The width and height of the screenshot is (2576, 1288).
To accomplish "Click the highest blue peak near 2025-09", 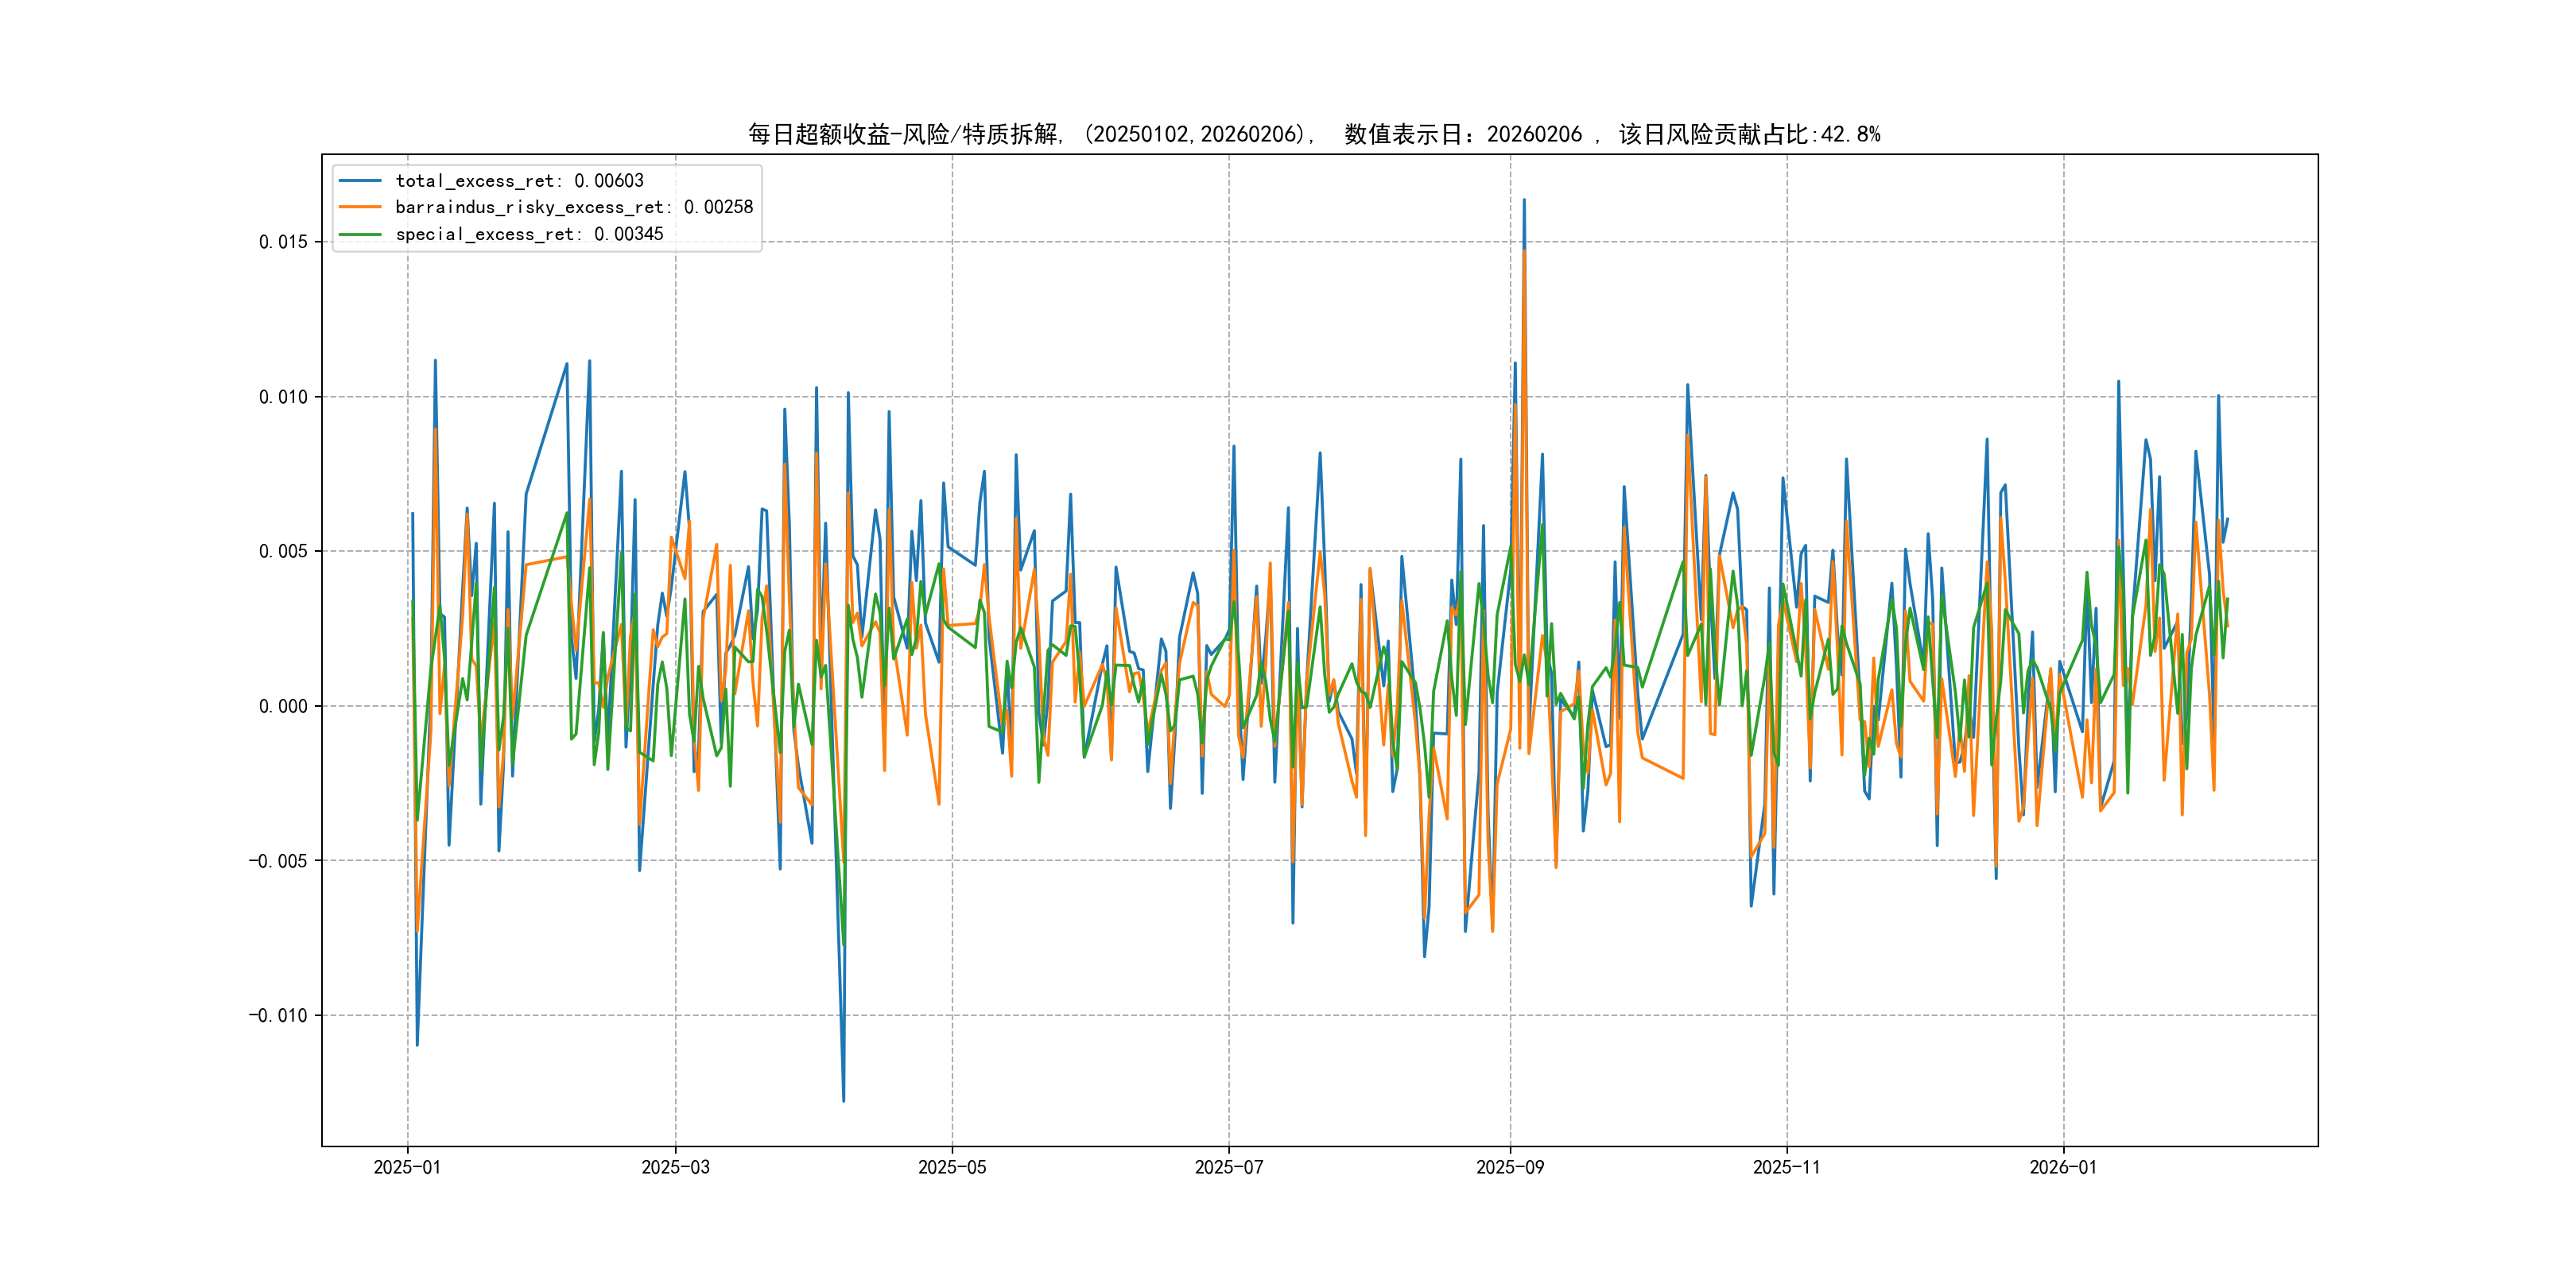I will point(1524,201).
